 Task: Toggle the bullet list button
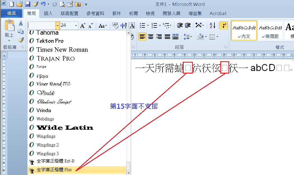(142, 25)
